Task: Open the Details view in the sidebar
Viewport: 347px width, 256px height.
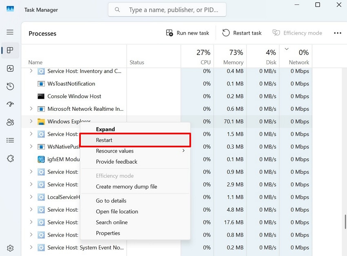Action: coord(10,140)
